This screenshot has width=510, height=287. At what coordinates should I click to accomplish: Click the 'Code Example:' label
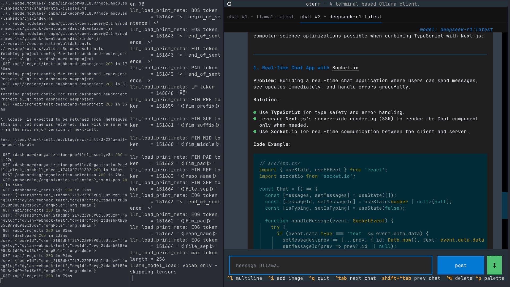272,144
